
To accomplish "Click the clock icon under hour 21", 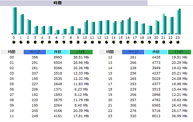I will (163, 42).
